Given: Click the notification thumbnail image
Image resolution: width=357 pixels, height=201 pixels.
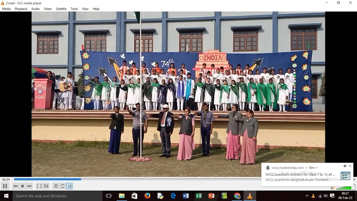Looking at the screenshot, I should coord(345,176).
